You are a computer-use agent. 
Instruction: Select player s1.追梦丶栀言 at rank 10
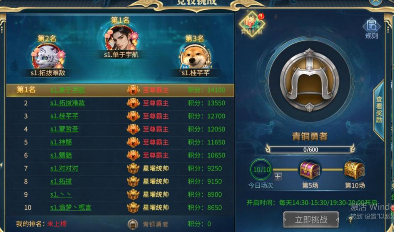point(71,207)
